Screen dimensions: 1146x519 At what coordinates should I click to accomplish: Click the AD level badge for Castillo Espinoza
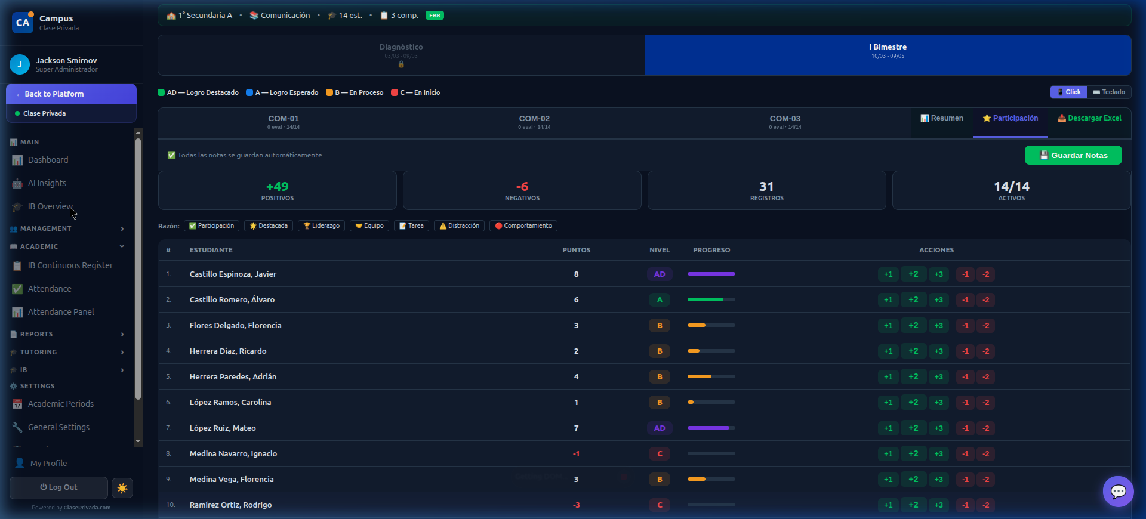coord(660,274)
